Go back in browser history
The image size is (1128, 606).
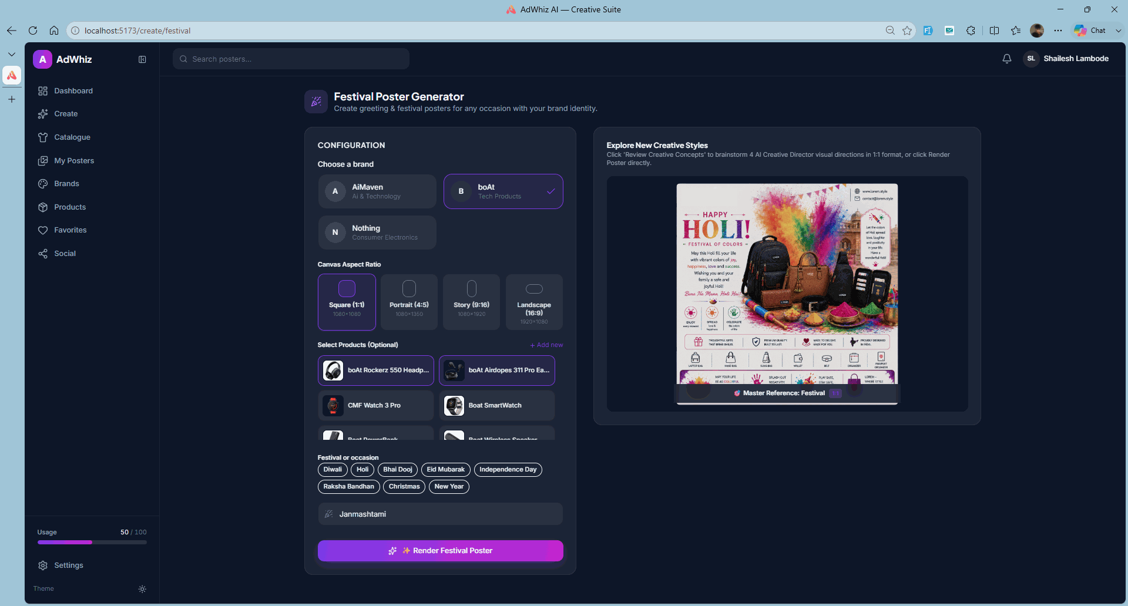[12, 31]
